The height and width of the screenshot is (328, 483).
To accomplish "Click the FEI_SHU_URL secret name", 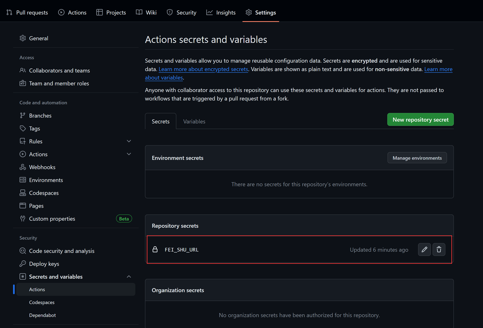I will coord(182,249).
